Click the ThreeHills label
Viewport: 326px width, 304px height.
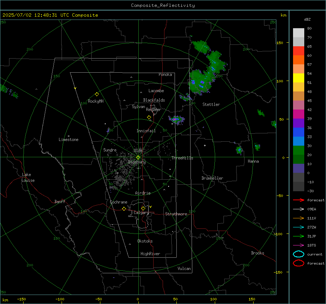(182, 158)
